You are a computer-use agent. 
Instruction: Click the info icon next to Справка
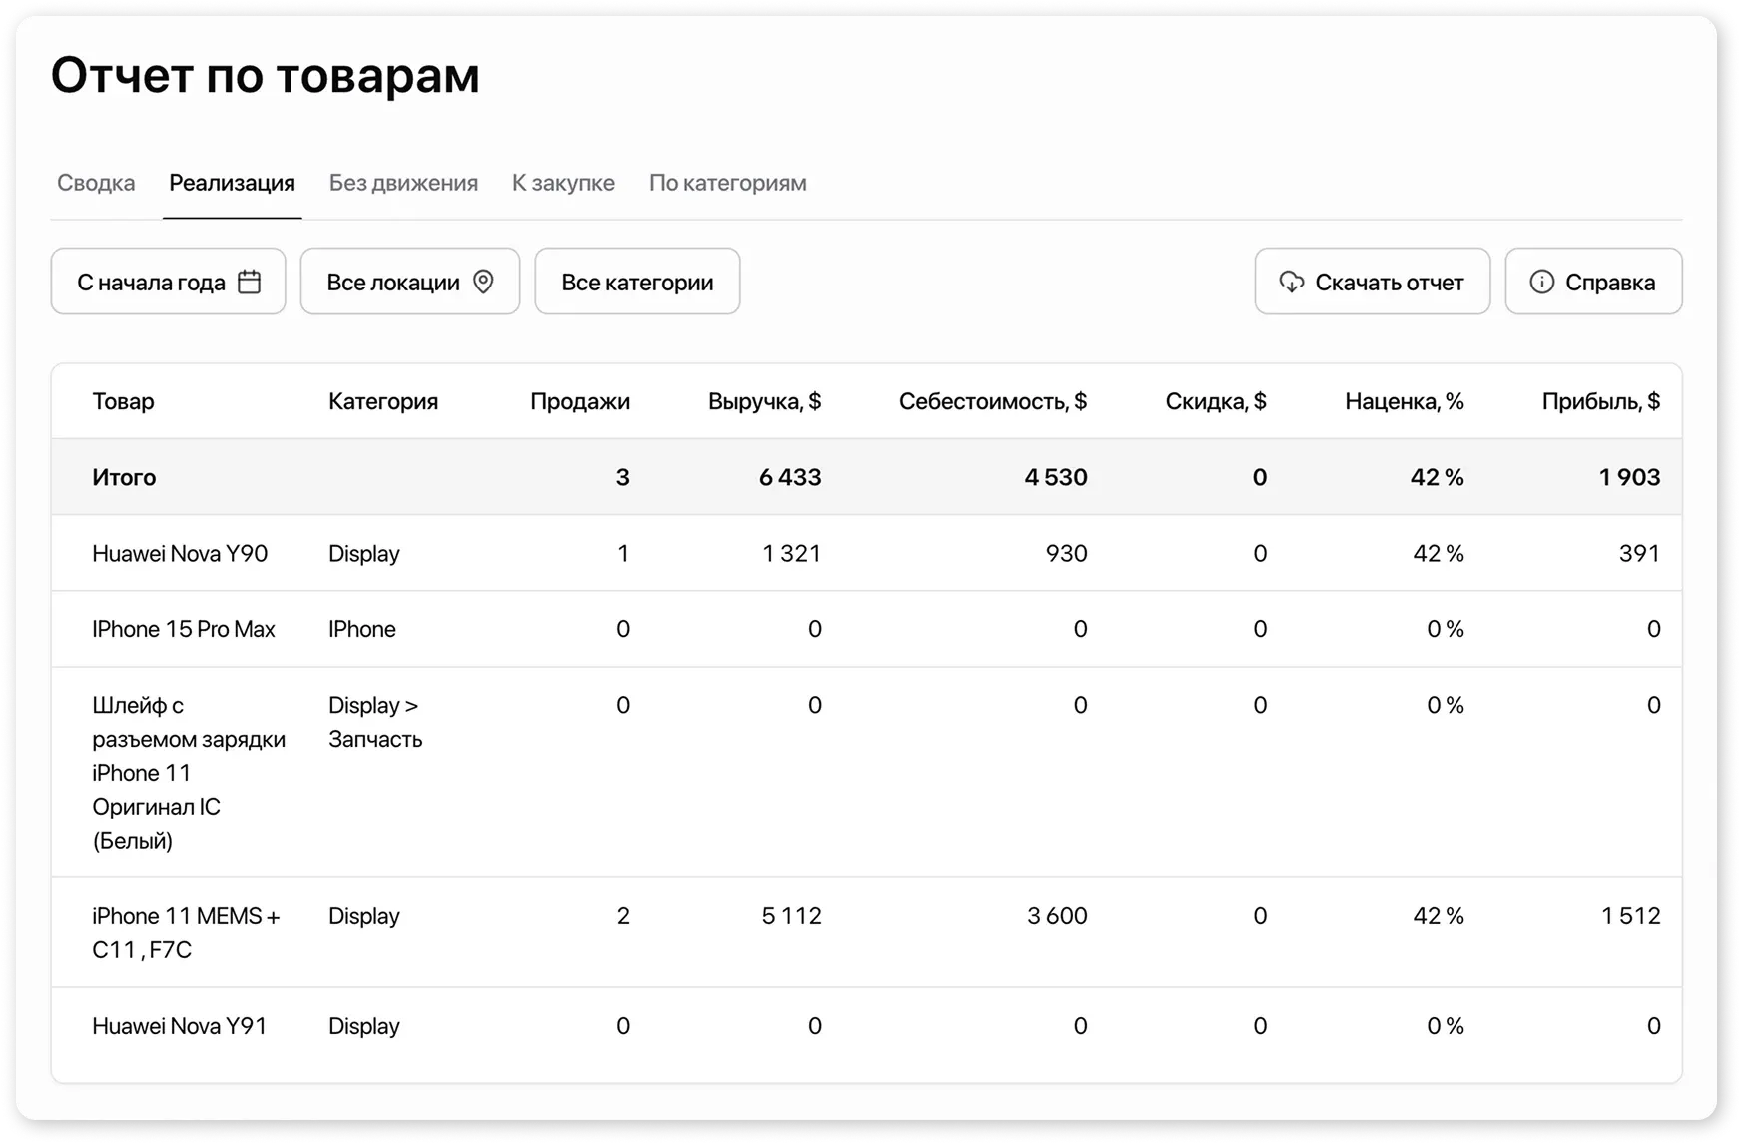[x=1543, y=282]
